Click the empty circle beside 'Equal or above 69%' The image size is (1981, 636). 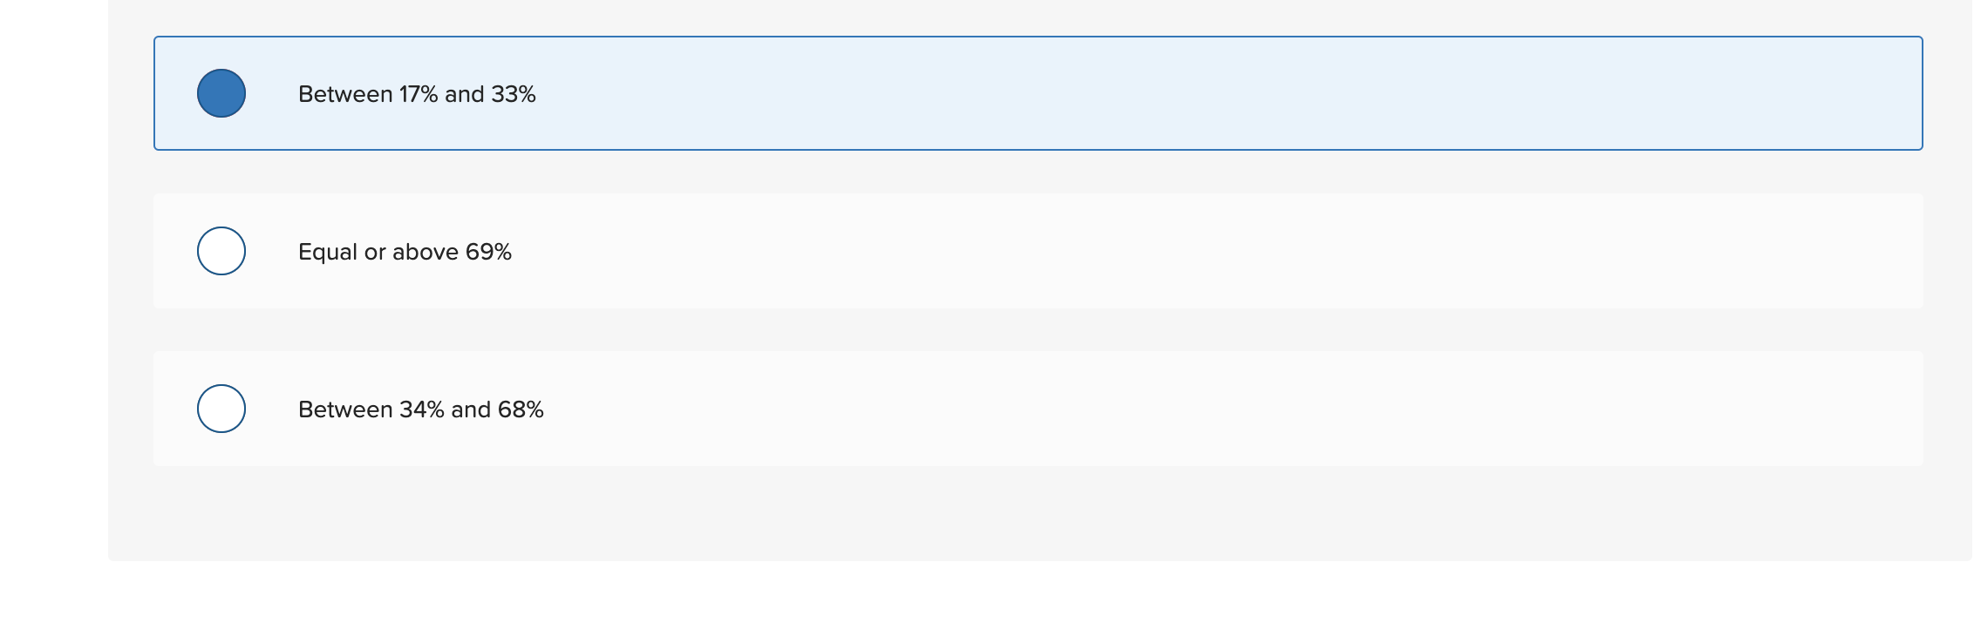pos(221,251)
